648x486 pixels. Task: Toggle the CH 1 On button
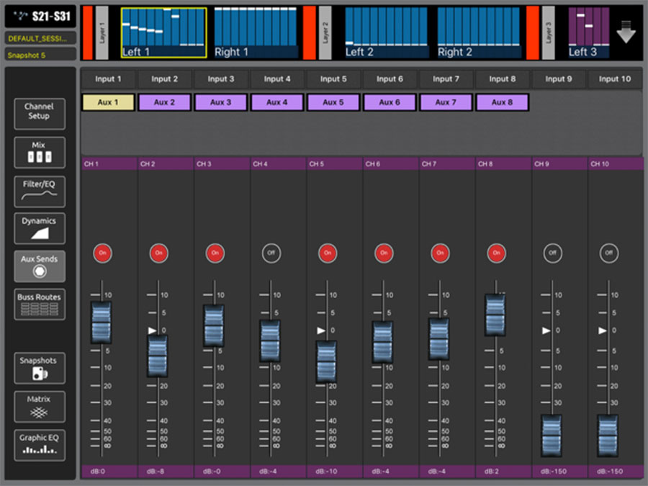click(x=102, y=253)
